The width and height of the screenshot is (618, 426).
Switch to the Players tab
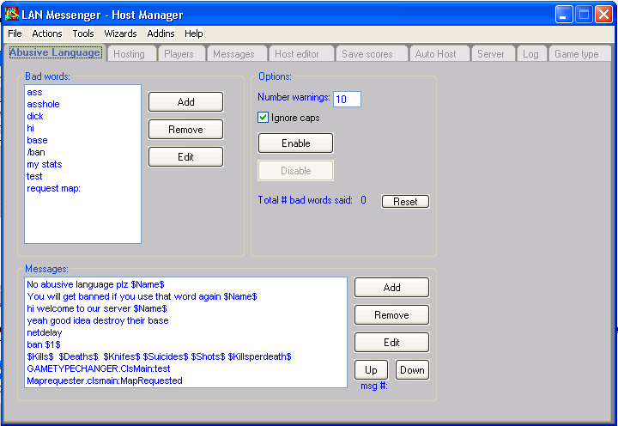click(x=181, y=54)
